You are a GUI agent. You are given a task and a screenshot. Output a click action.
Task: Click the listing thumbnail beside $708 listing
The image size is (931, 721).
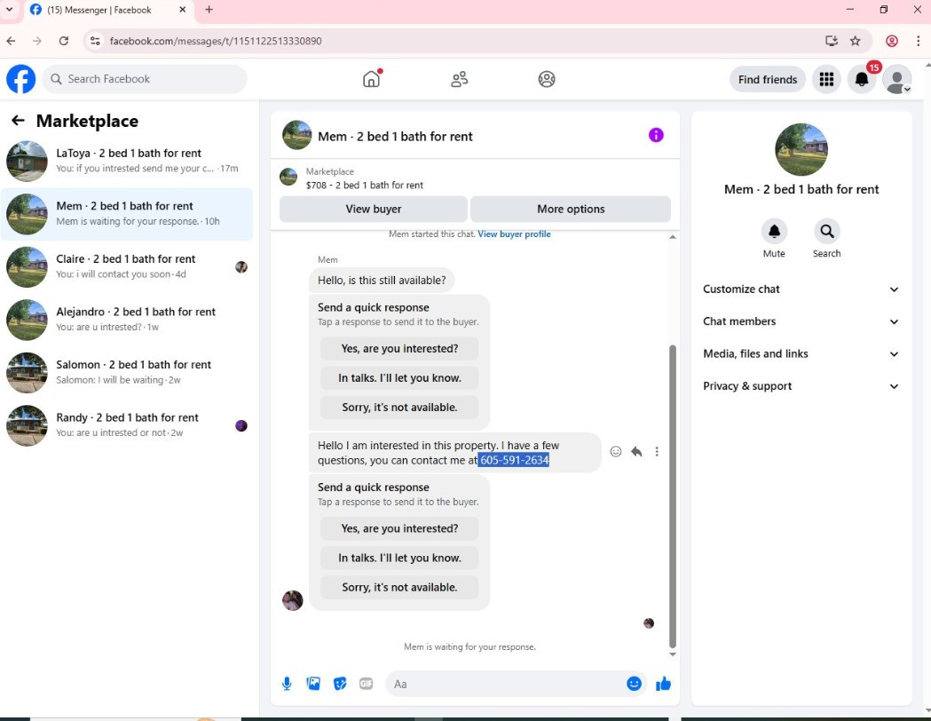[288, 177]
